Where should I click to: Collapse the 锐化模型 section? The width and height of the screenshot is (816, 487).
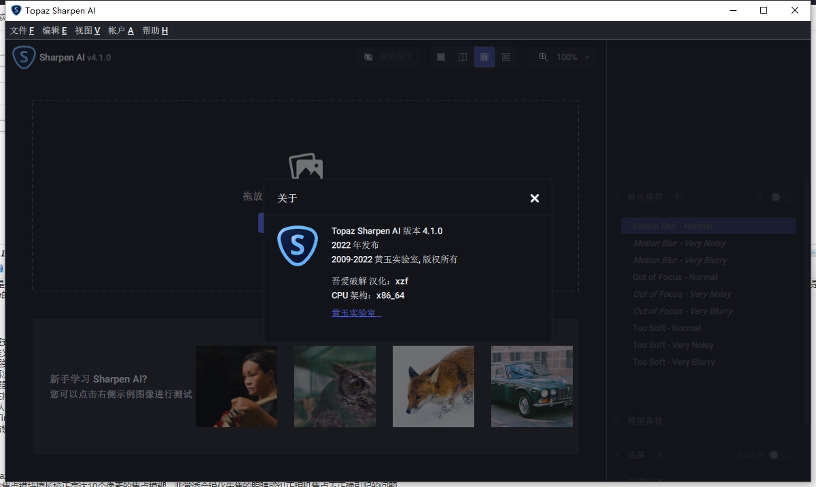point(616,197)
